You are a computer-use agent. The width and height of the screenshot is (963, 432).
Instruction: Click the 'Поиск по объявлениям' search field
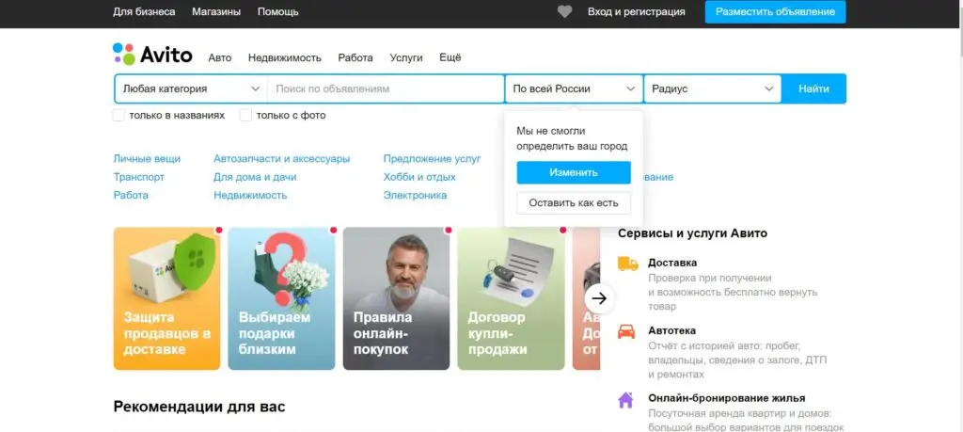pos(386,88)
